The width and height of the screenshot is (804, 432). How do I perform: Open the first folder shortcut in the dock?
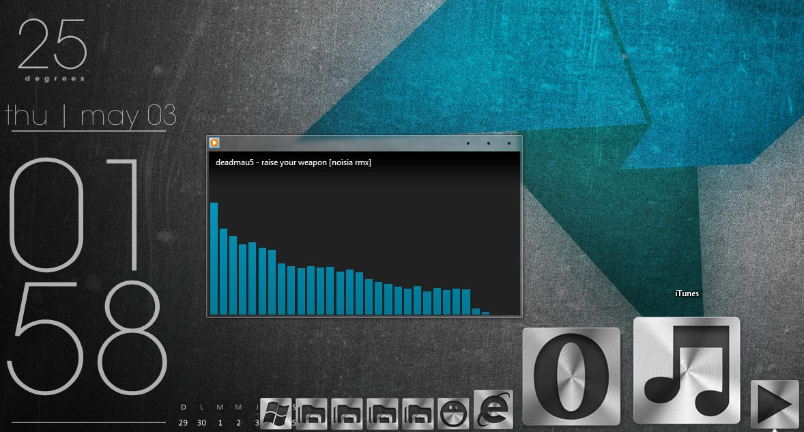[313, 413]
